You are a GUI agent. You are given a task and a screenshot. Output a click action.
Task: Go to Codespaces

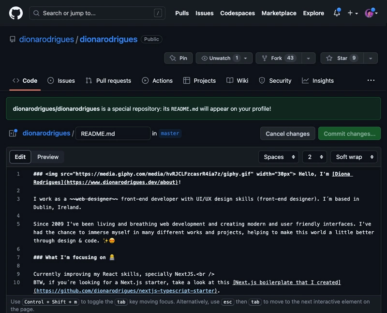(x=238, y=13)
